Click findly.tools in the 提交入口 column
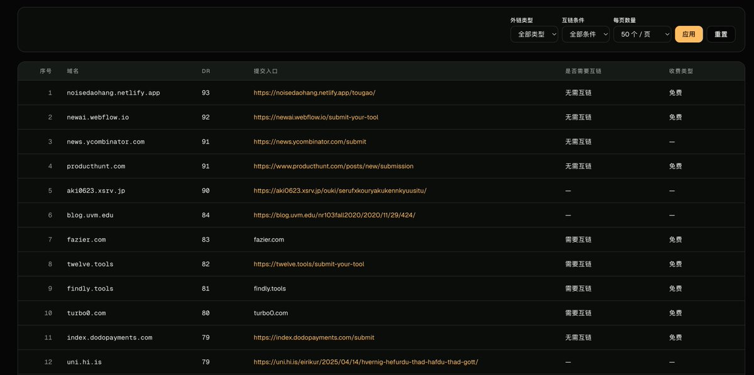754x375 pixels. (270, 289)
